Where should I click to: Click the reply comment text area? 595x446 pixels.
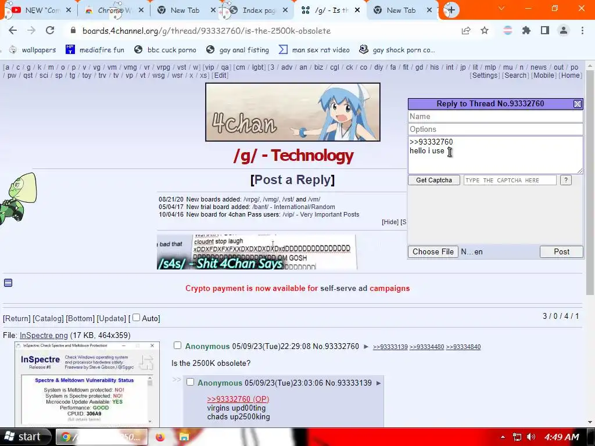pyautogui.click(x=495, y=155)
